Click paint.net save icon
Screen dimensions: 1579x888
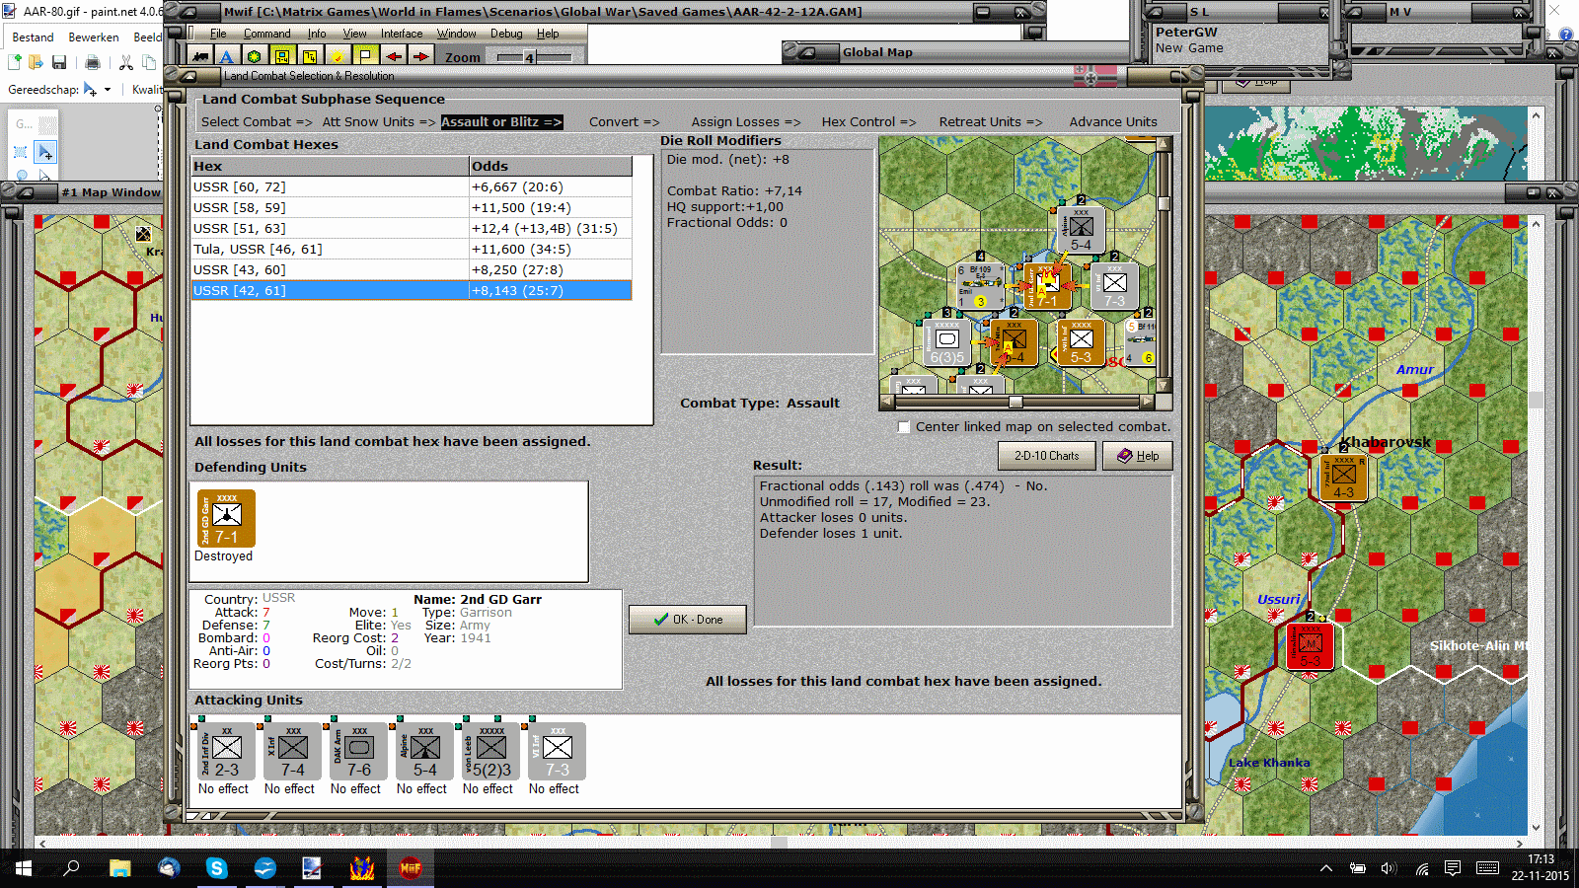59,62
